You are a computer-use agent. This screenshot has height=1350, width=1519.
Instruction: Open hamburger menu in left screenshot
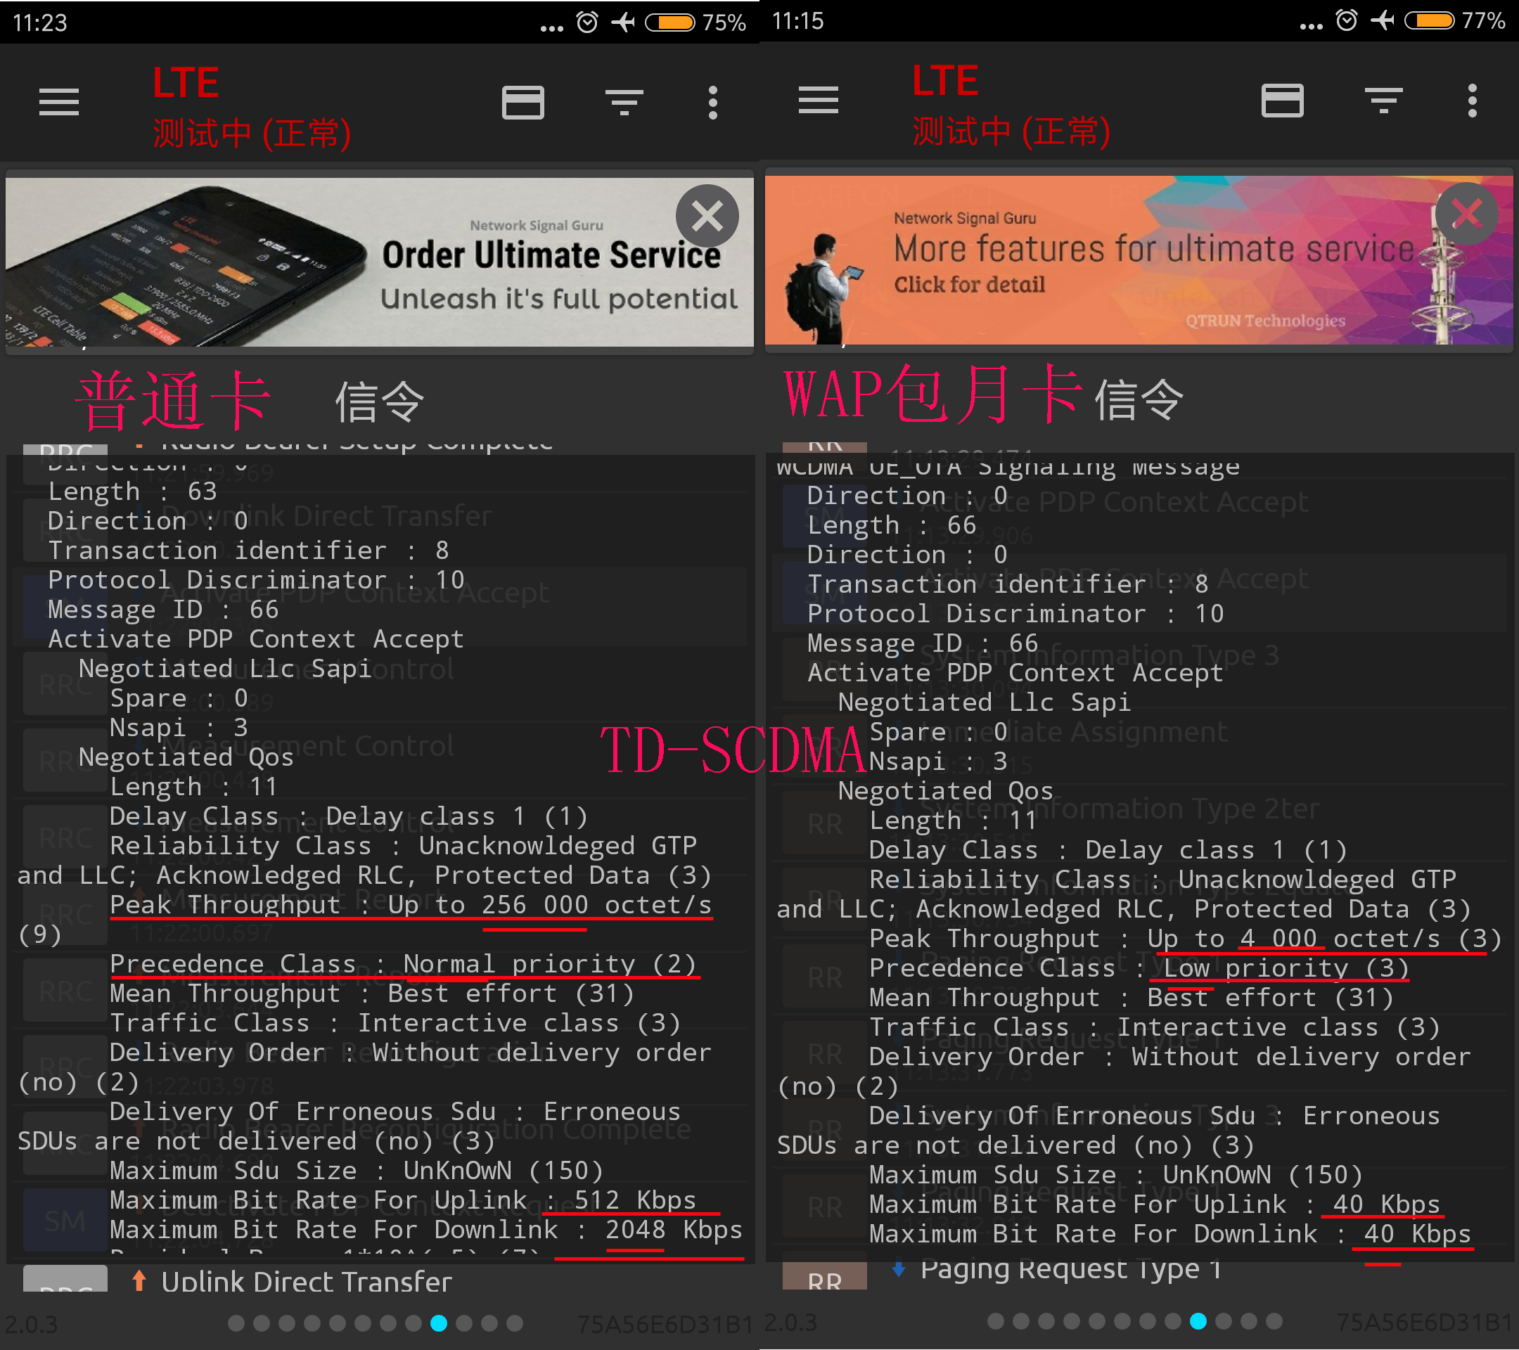58,103
